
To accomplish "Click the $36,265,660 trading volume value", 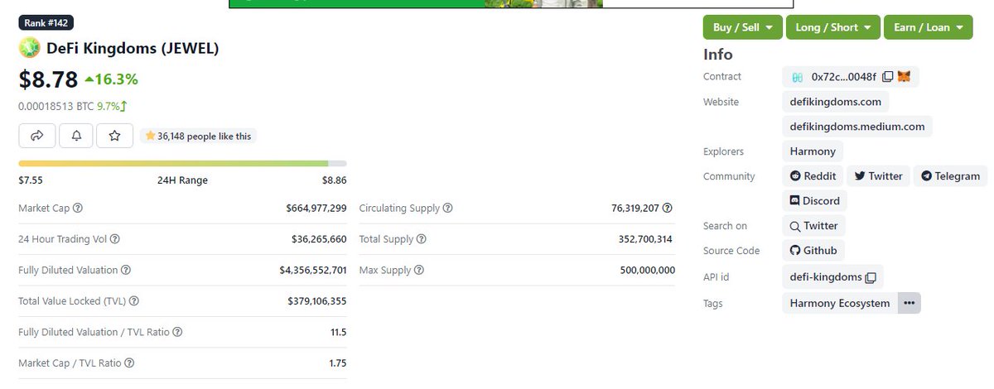I will (320, 239).
